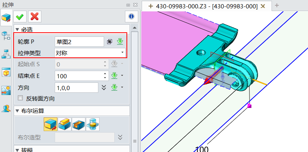
Task: Open the user manager sidebar icon
Action: (x=6, y=109)
